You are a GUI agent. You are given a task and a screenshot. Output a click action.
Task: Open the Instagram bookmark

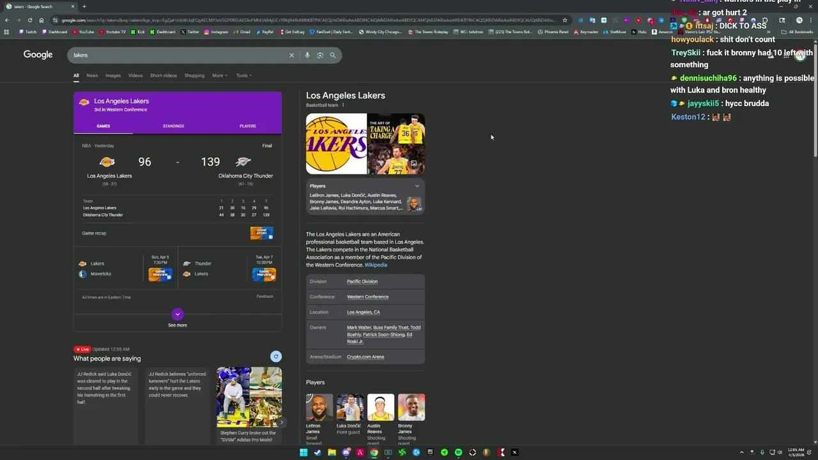coord(216,31)
